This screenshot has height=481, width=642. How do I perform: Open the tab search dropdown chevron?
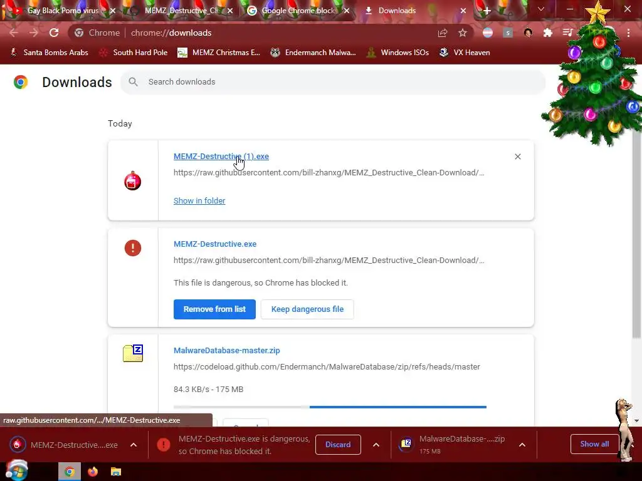click(x=541, y=9)
